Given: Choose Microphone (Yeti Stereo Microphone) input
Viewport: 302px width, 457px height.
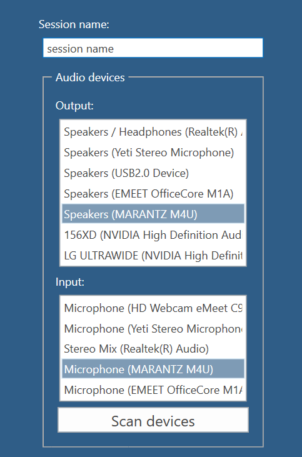Looking at the screenshot, I should click(x=153, y=328).
